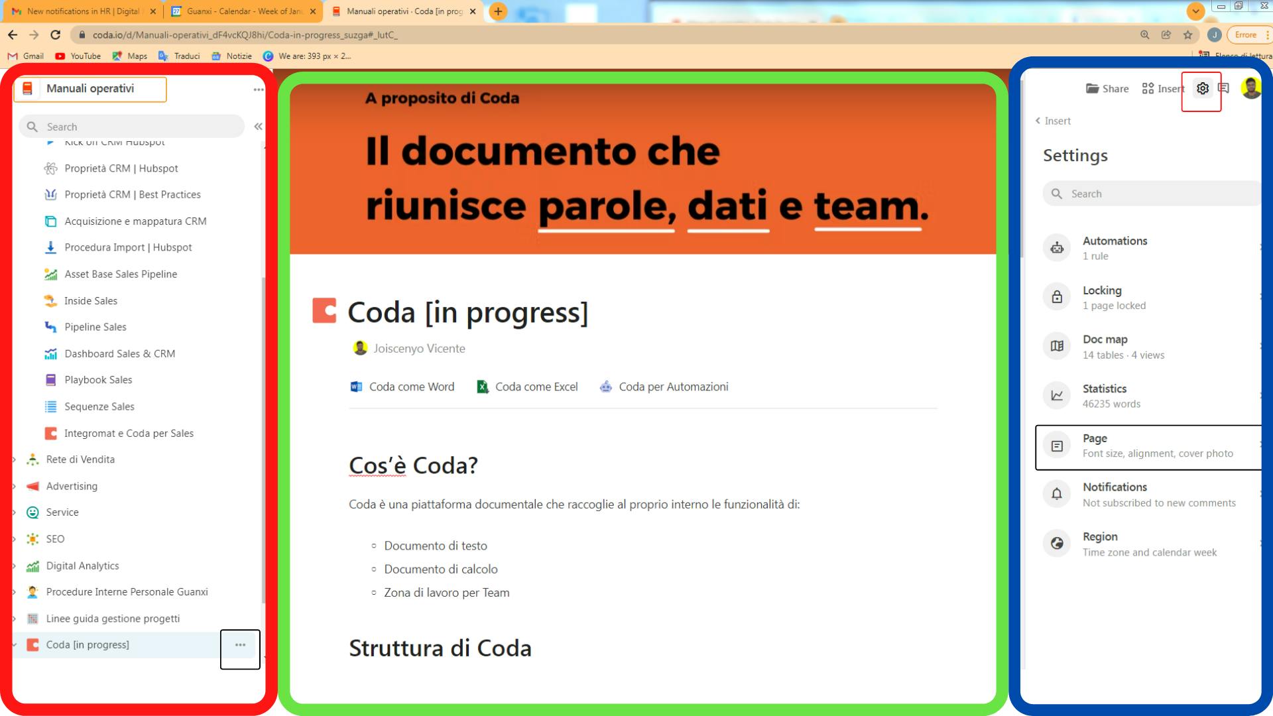Click the Statistics settings icon
The height and width of the screenshot is (716, 1273).
pyautogui.click(x=1057, y=395)
